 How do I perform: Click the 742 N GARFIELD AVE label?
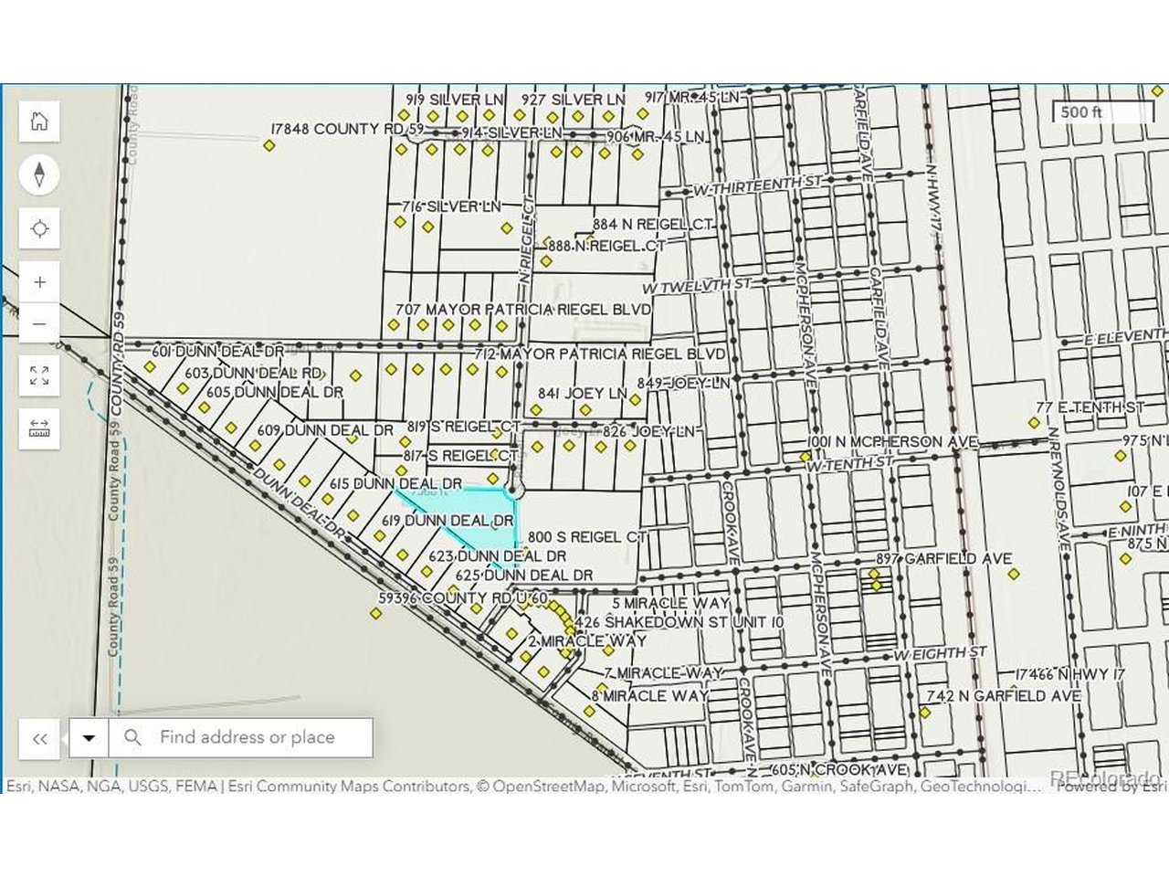[1004, 696]
